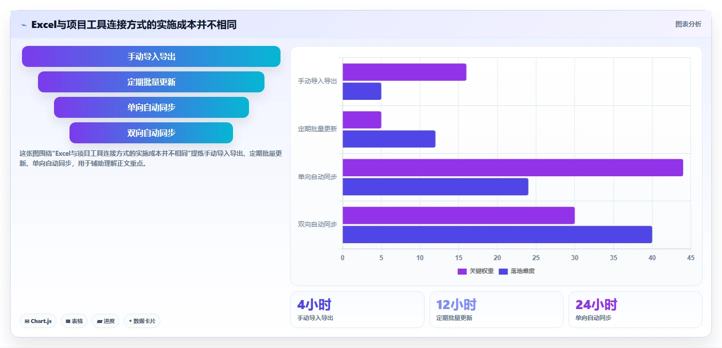
Task: Toggle the 落地难度 legend swatch
Action: (x=503, y=271)
